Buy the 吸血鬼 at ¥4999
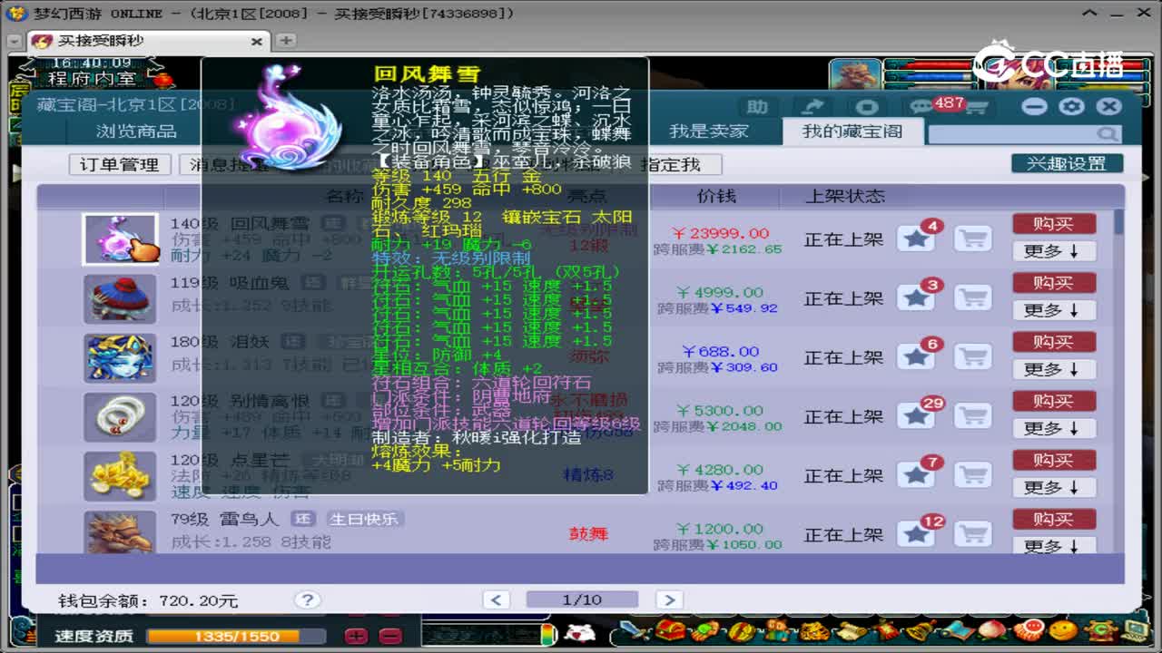Screen dimensions: 1162x653 pos(1054,283)
